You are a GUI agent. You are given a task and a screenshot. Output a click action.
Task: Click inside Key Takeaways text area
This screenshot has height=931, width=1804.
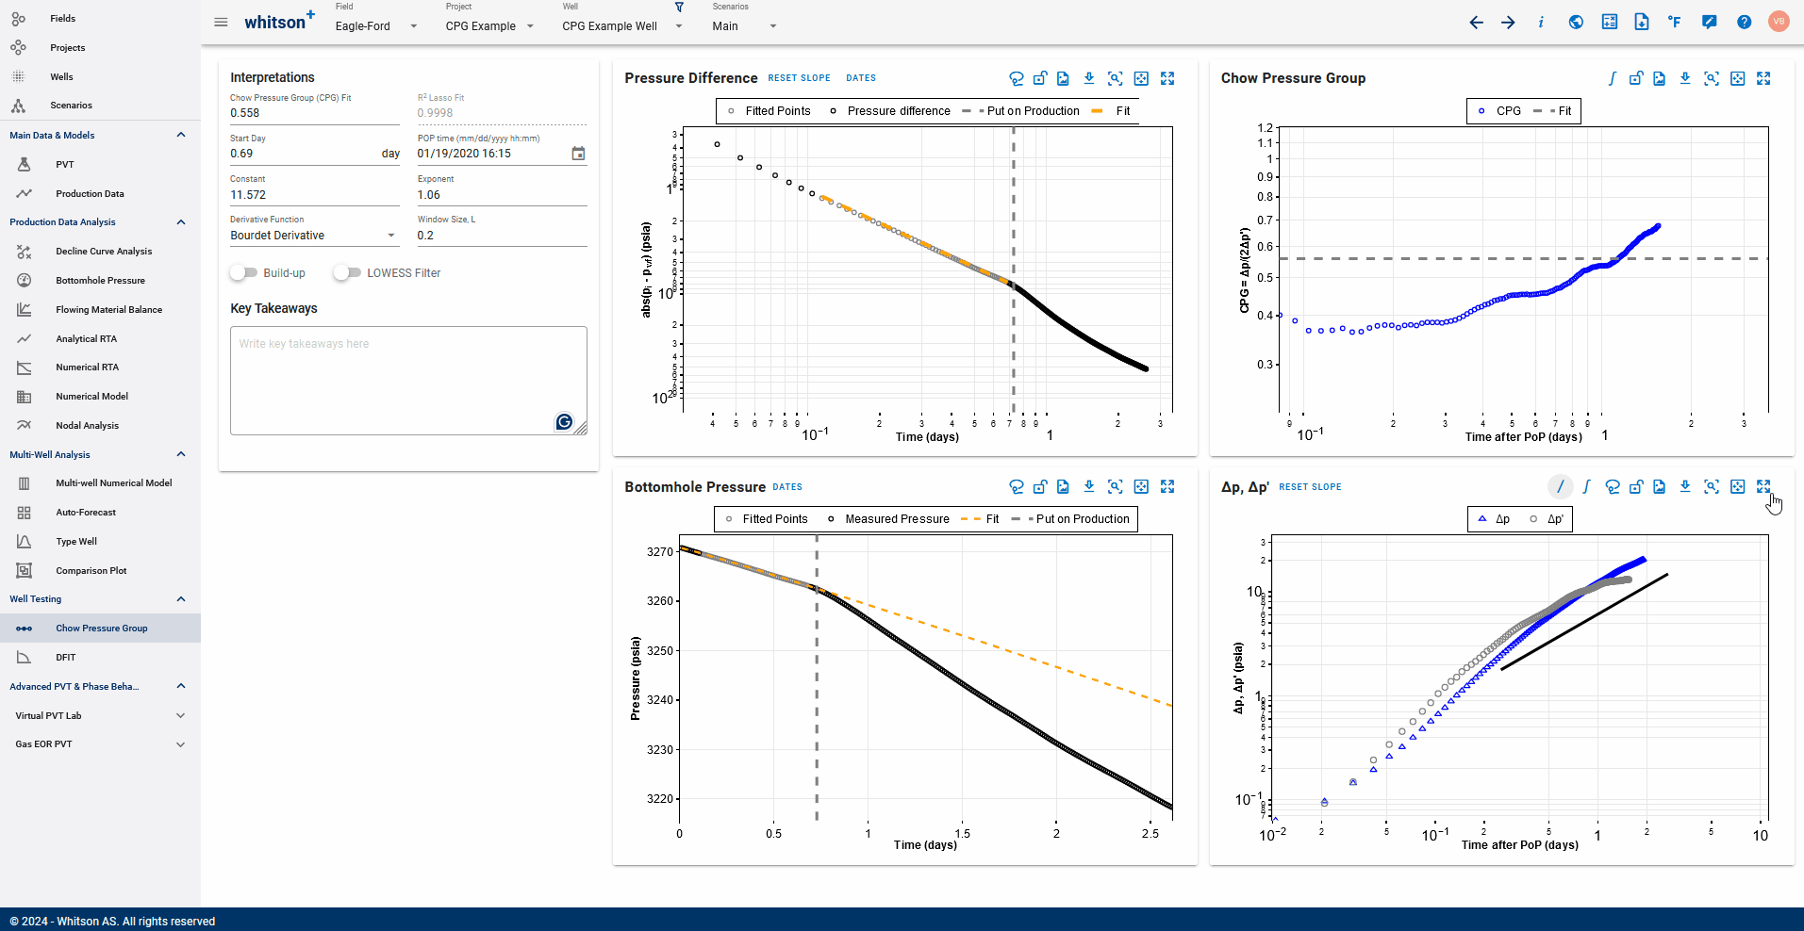408,381
